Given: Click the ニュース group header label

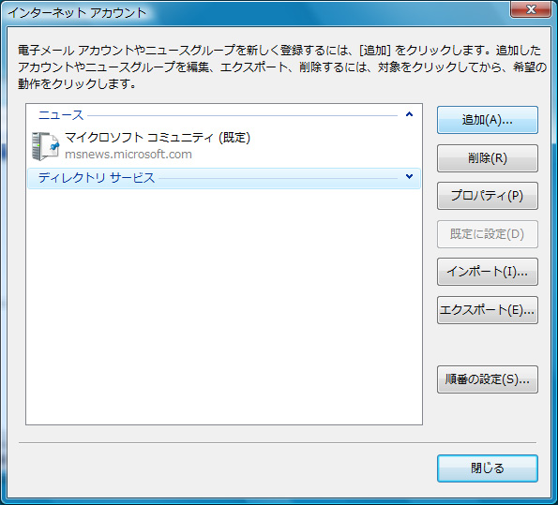Looking at the screenshot, I should pos(61,115).
